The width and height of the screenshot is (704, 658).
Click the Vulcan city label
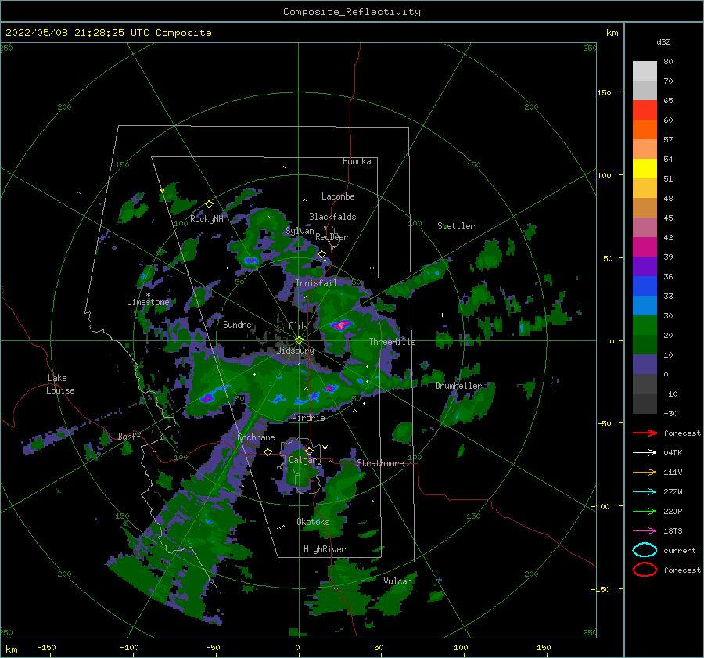(x=398, y=581)
